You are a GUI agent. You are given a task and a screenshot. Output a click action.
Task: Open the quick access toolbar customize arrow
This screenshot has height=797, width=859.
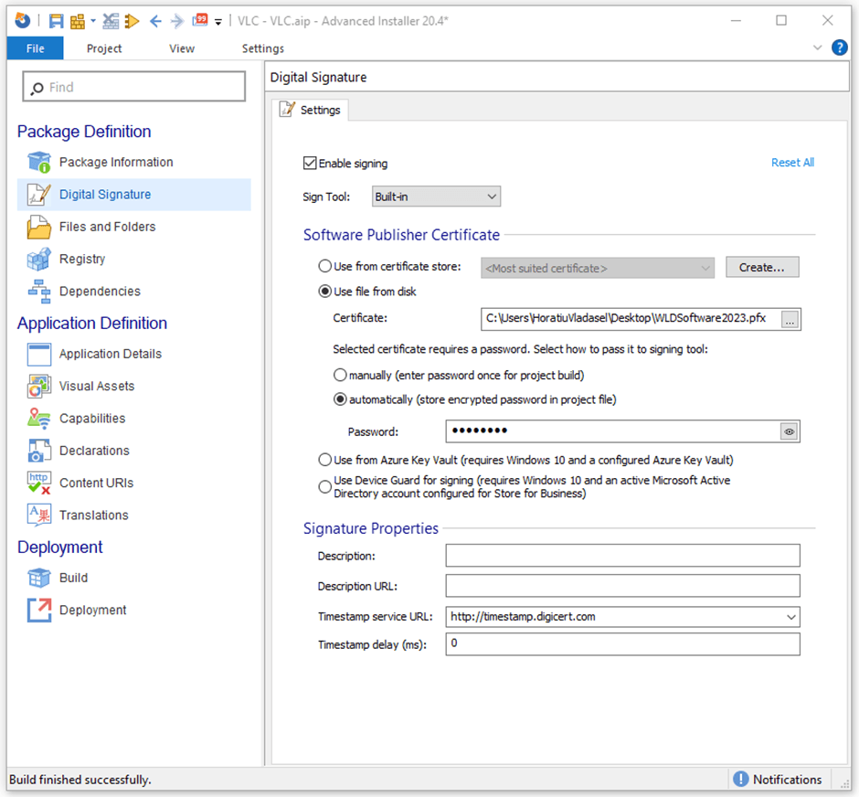tap(218, 23)
